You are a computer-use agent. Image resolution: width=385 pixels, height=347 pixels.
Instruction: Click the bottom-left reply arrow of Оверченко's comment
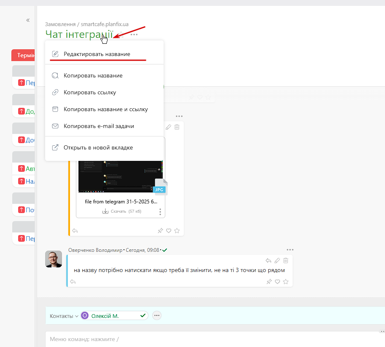pos(73,282)
